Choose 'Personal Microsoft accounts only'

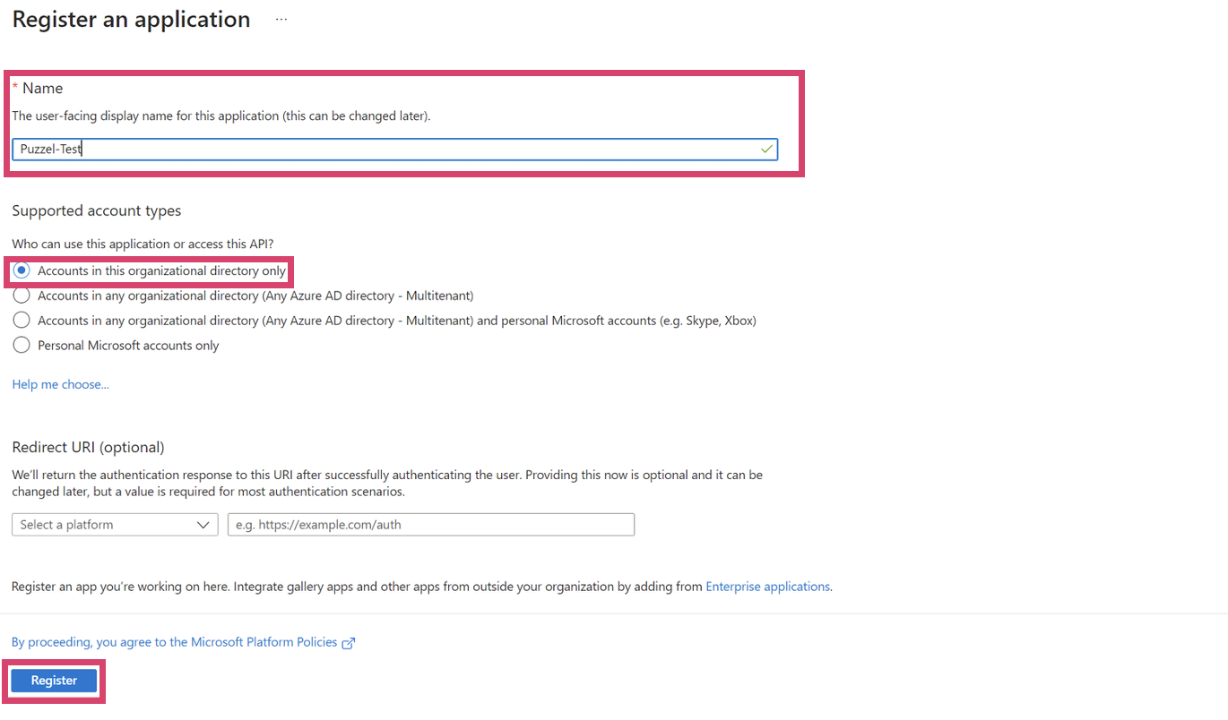[22, 346]
